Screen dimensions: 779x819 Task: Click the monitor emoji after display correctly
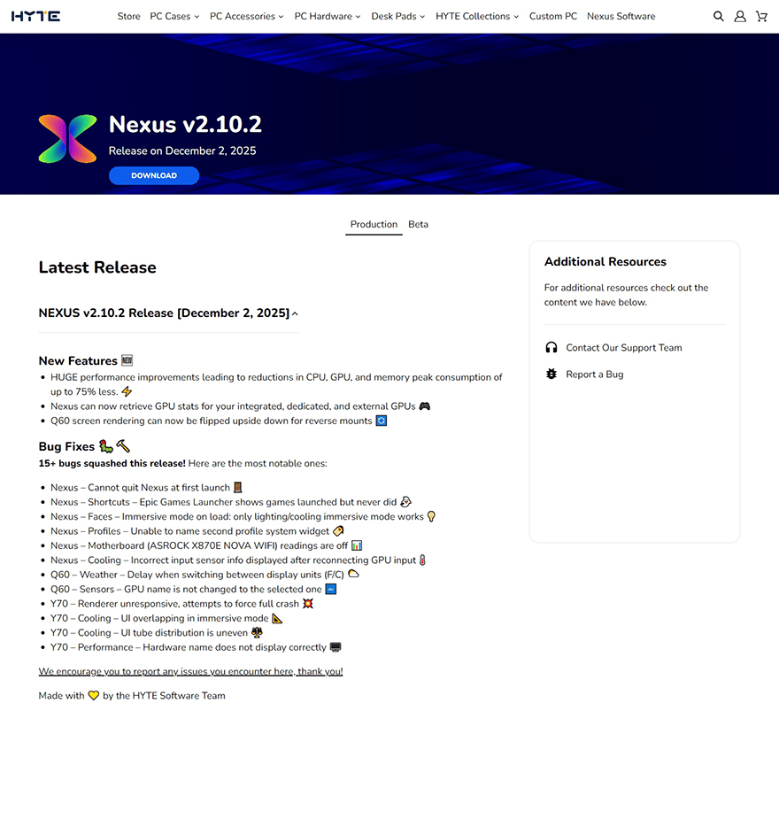click(336, 647)
